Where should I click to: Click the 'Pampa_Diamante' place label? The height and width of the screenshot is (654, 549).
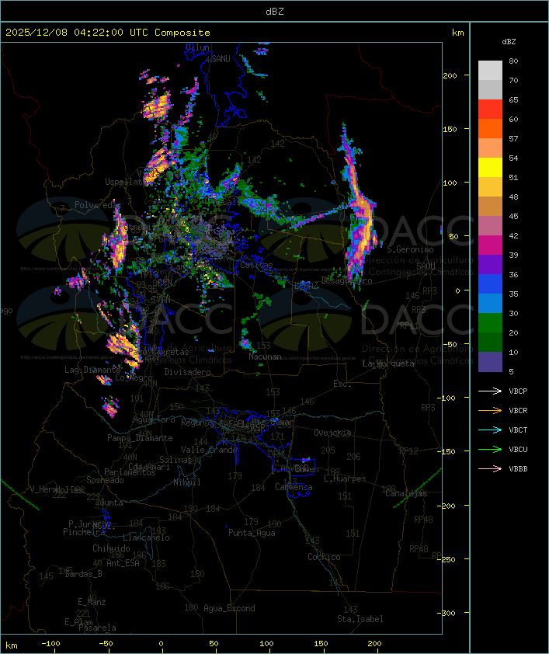[140, 438]
